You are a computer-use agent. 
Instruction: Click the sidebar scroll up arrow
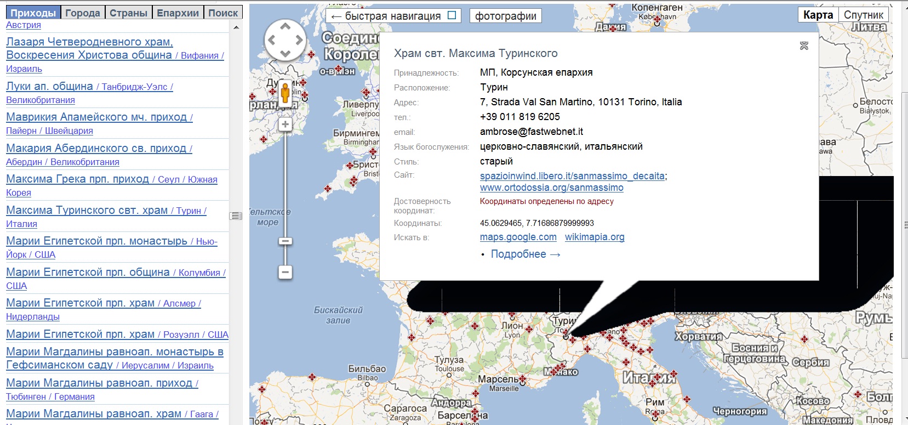(x=236, y=27)
